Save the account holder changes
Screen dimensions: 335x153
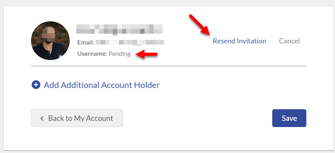289,118
